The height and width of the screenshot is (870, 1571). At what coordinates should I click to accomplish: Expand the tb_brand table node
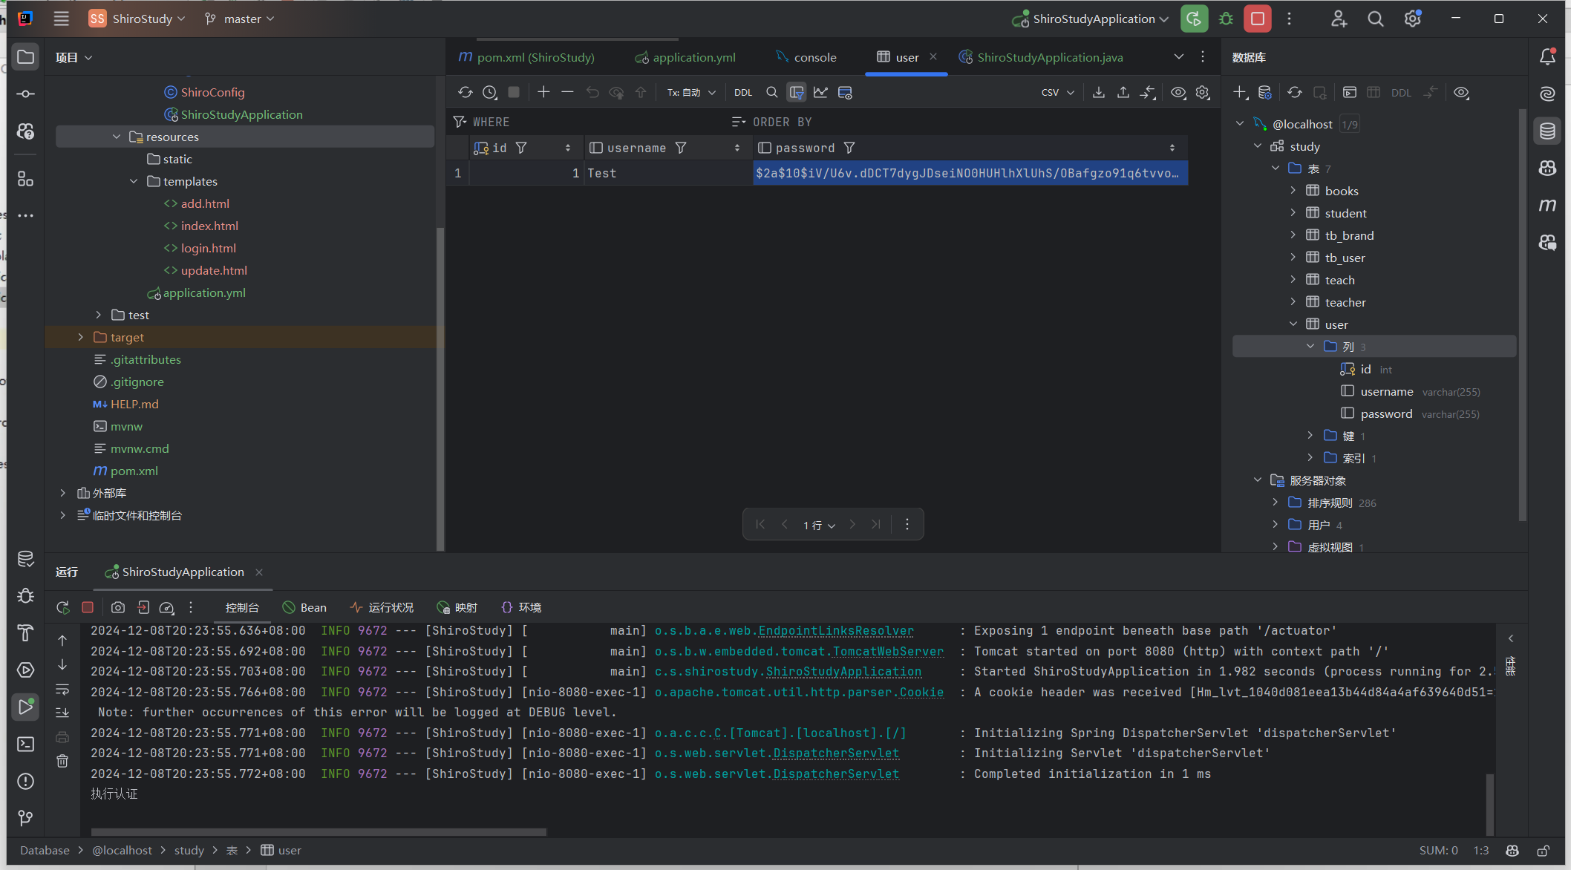point(1293,235)
